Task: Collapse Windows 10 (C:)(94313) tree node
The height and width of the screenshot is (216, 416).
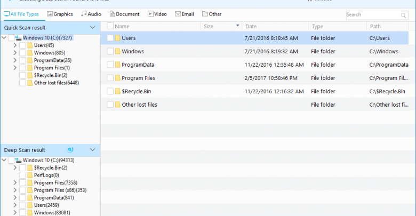Action: click(4, 160)
